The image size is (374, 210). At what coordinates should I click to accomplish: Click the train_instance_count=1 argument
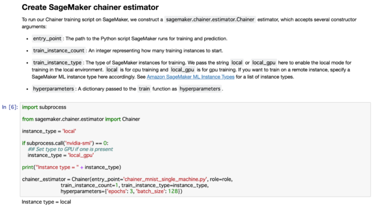tap(89, 185)
